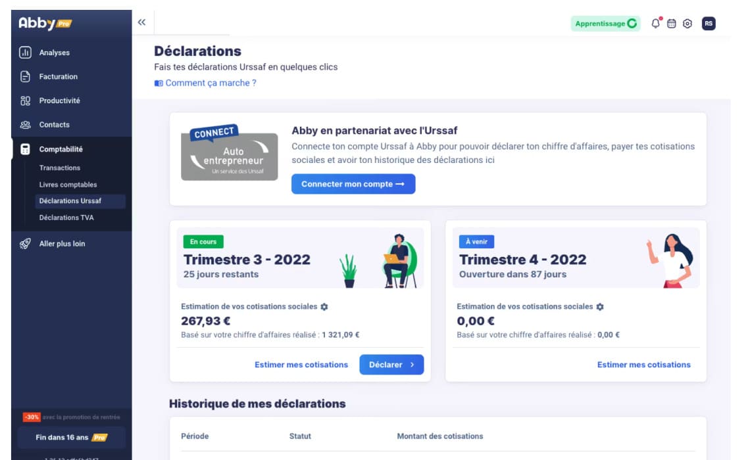Click the Comptabilité calculator icon
Screen dimensions: 750x460
tap(26, 149)
